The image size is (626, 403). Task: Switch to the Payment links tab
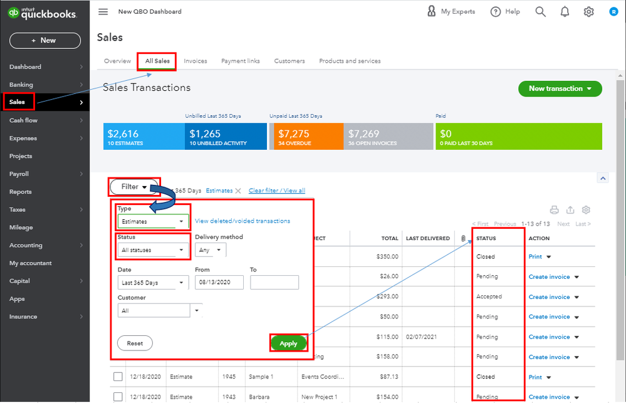point(241,61)
